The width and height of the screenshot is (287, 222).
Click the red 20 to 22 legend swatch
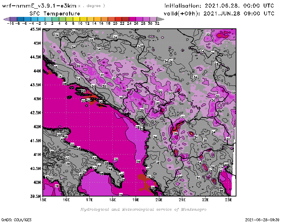coord(118,19)
